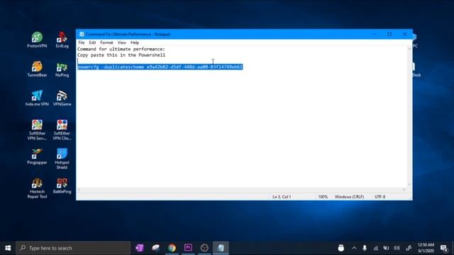This screenshot has height=255, width=454.
Task: Open the volume tray icon
Action: click(397, 248)
